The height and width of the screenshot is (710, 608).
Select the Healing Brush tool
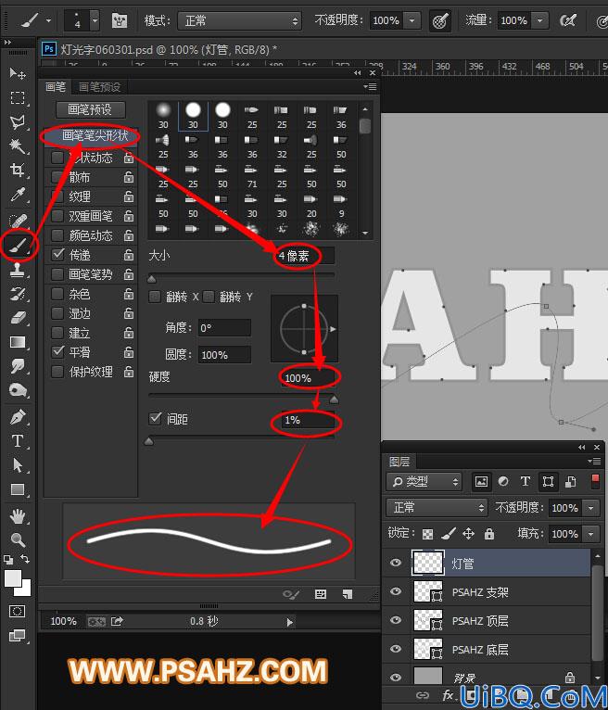click(18, 221)
